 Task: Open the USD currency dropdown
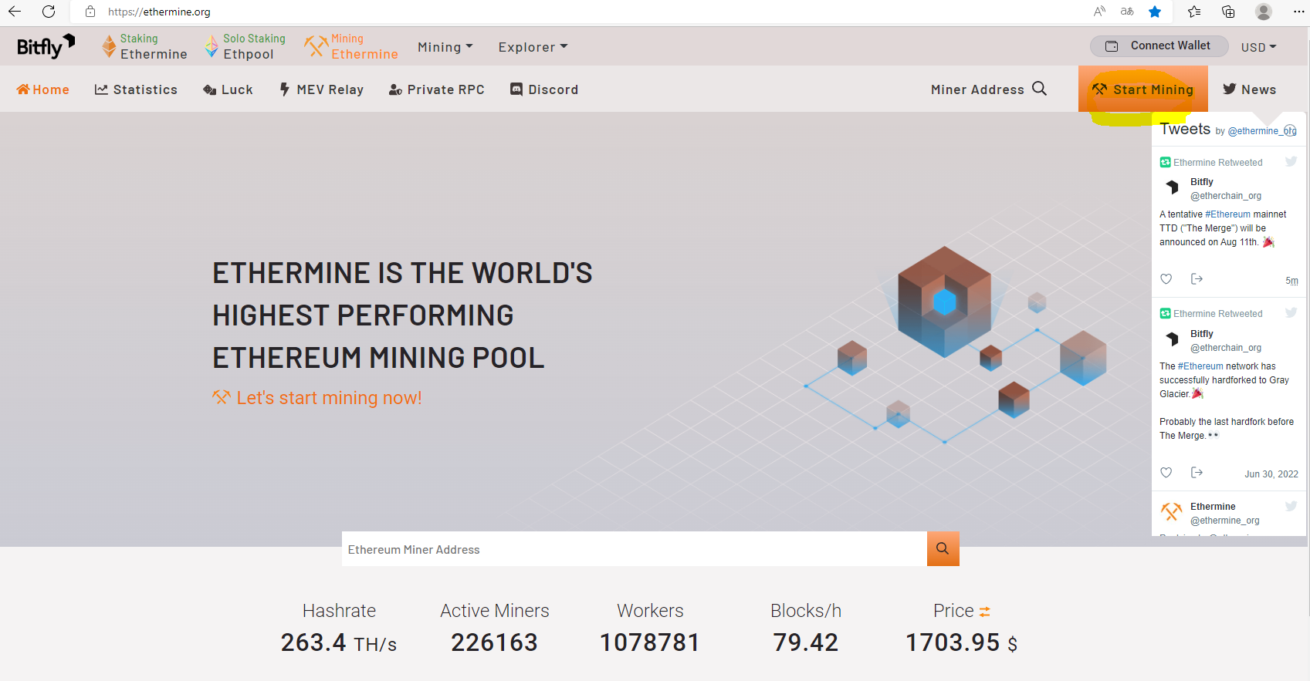[1259, 47]
